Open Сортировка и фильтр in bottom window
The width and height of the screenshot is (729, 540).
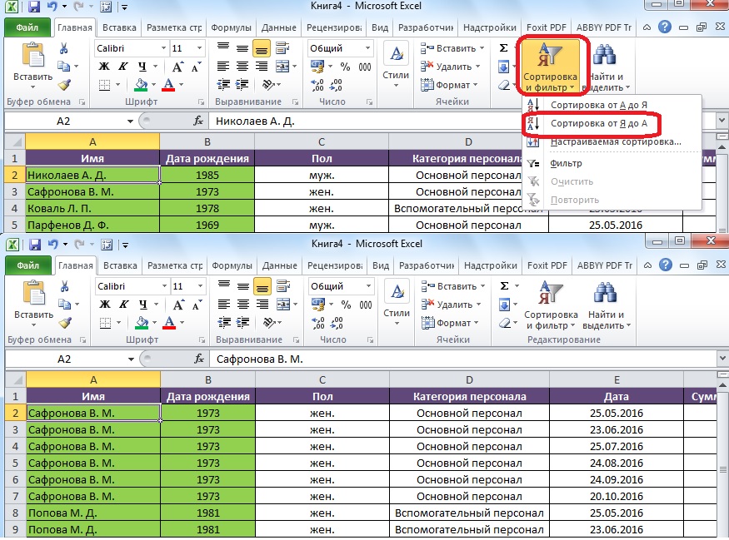click(x=552, y=305)
